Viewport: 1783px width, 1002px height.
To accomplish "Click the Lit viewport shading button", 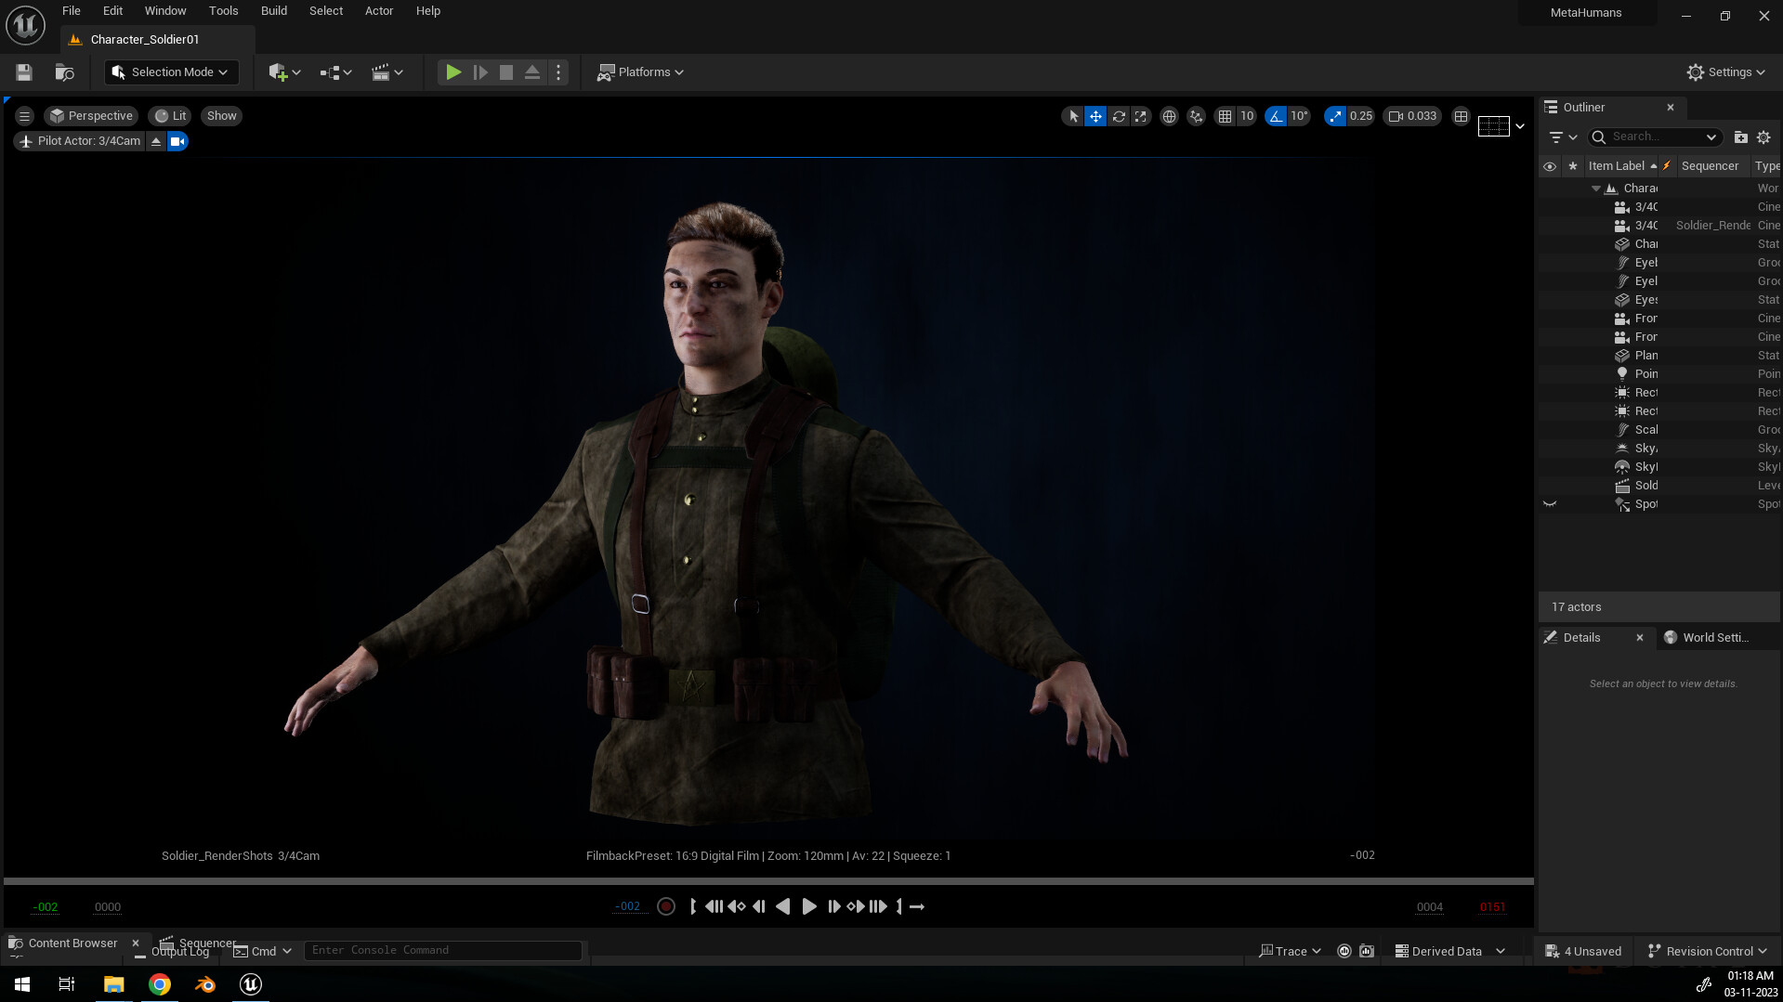I will coord(169,115).
